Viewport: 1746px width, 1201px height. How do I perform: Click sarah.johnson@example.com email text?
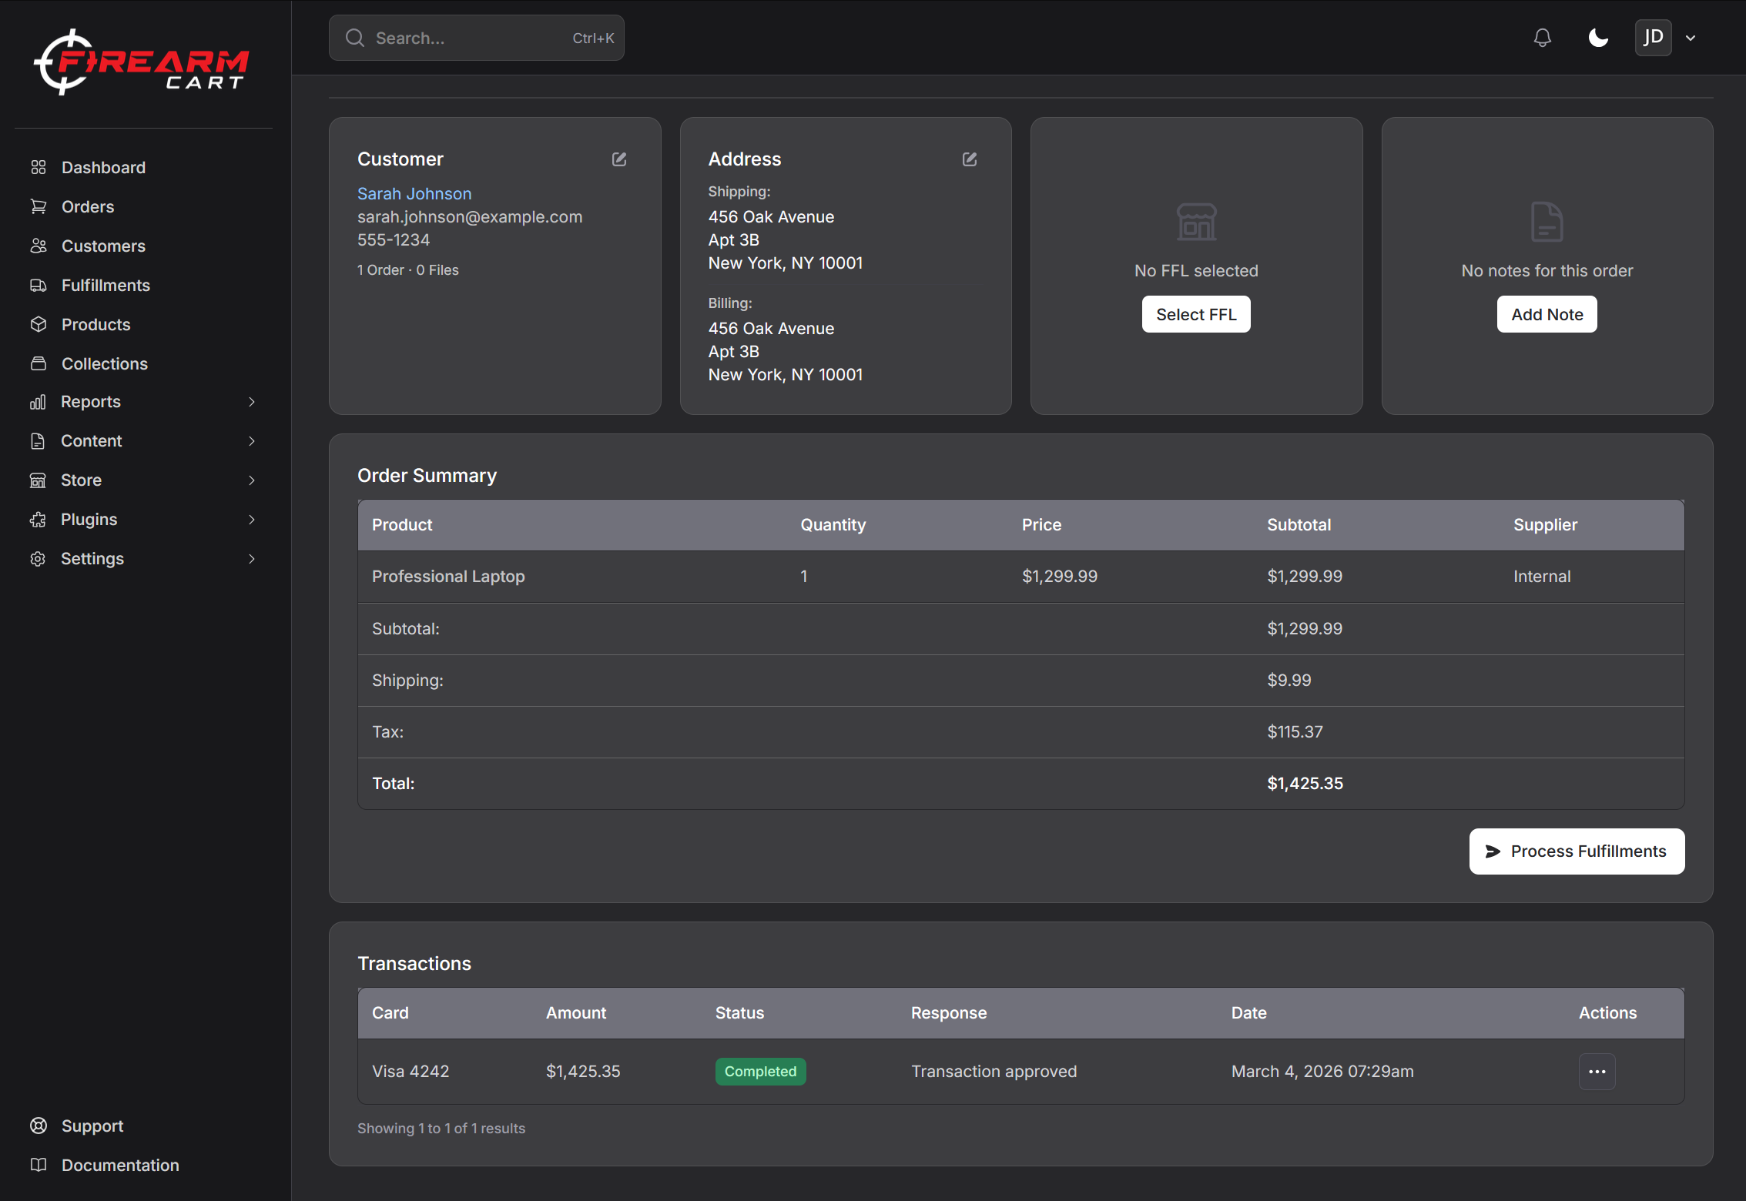(x=470, y=217)
